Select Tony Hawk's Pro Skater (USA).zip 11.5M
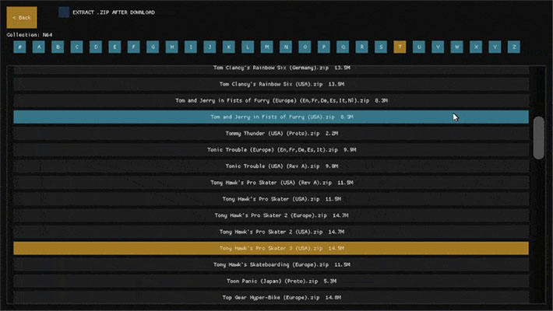 (271, 199)
